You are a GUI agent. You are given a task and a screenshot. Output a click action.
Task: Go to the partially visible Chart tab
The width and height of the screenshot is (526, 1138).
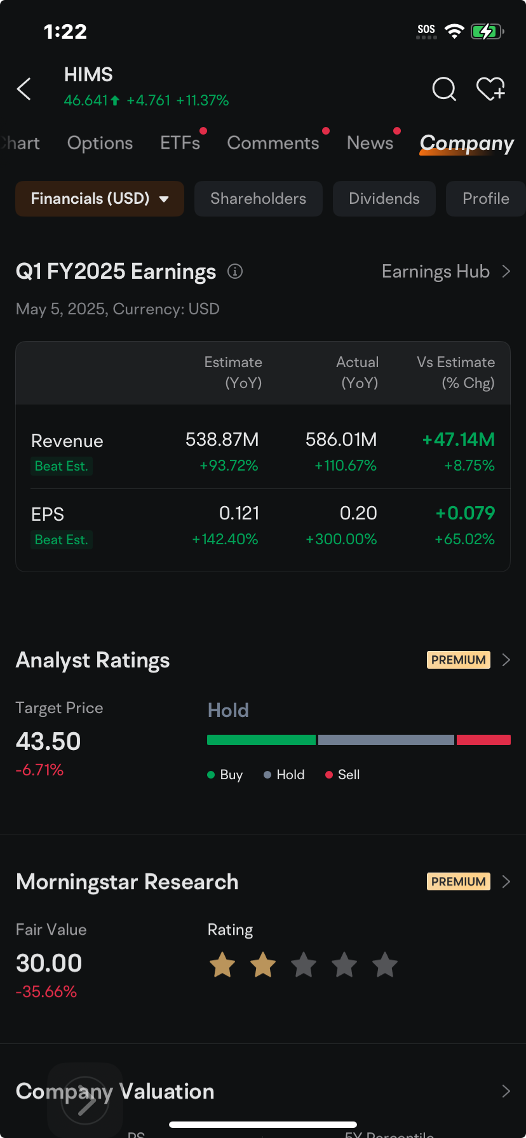pos(20,144)
